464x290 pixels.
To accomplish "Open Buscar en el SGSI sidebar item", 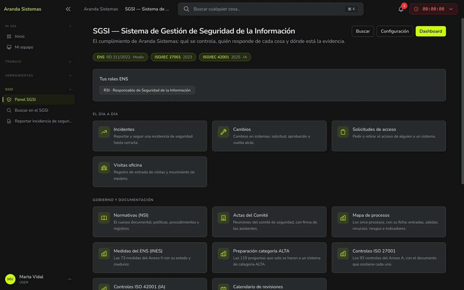I will click(x=38, y=110).
